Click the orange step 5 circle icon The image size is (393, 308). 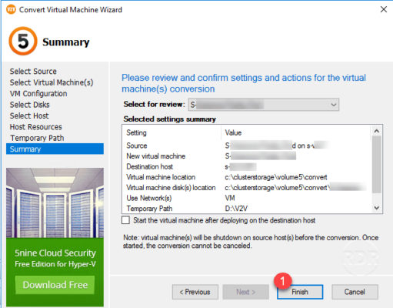[23, 41]
